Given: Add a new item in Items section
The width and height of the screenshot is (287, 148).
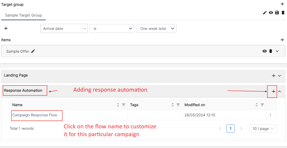Looking at the screenshot, I should [x=283, y=40].
